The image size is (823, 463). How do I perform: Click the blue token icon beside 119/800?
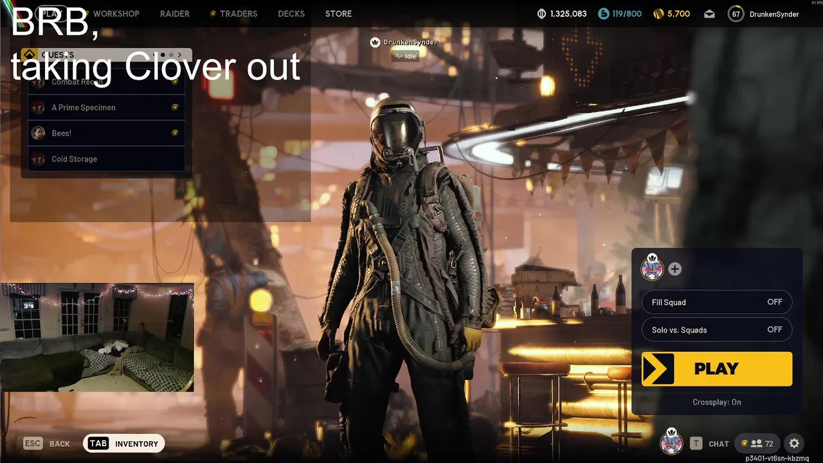click(x=603, y=14)
